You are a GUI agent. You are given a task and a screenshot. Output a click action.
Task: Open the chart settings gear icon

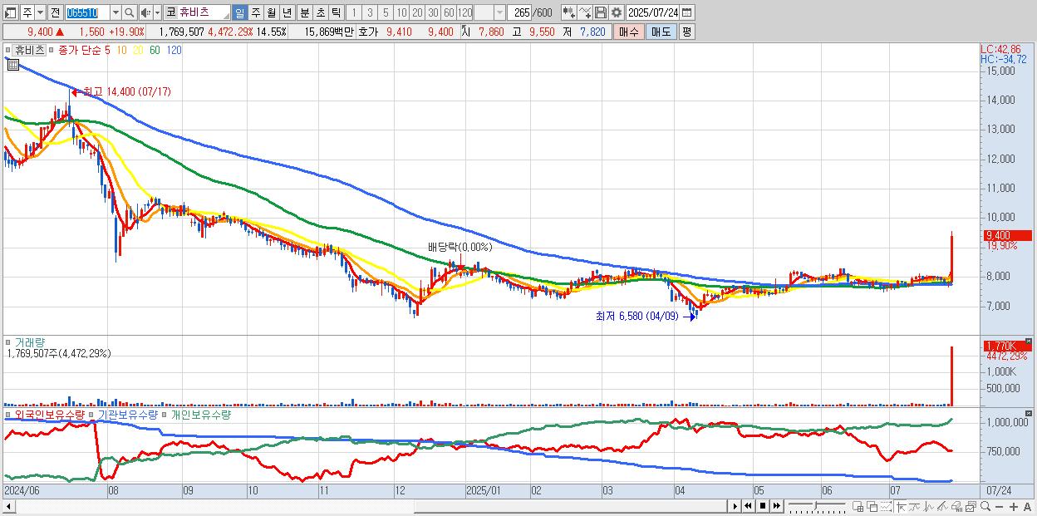[616, 12]
